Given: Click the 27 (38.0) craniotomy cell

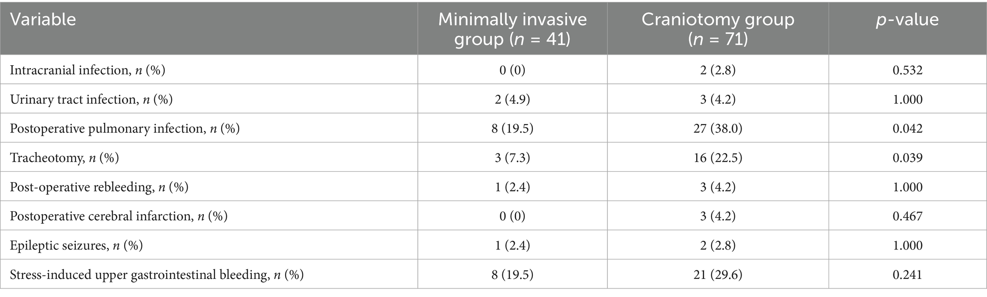Looking at the screenshot, I should click(x=718, y=129).
